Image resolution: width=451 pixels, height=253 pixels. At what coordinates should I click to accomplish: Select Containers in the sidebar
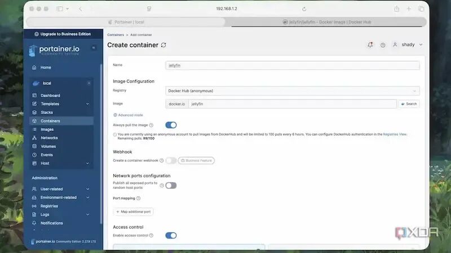[x=61, y=121]
